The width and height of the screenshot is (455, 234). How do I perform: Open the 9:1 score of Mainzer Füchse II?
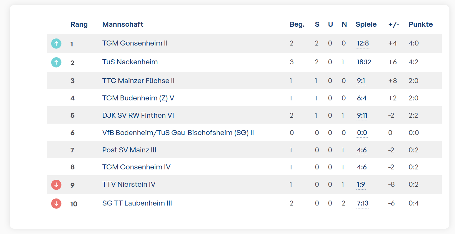pyautogui.click(x=361, y=81)
